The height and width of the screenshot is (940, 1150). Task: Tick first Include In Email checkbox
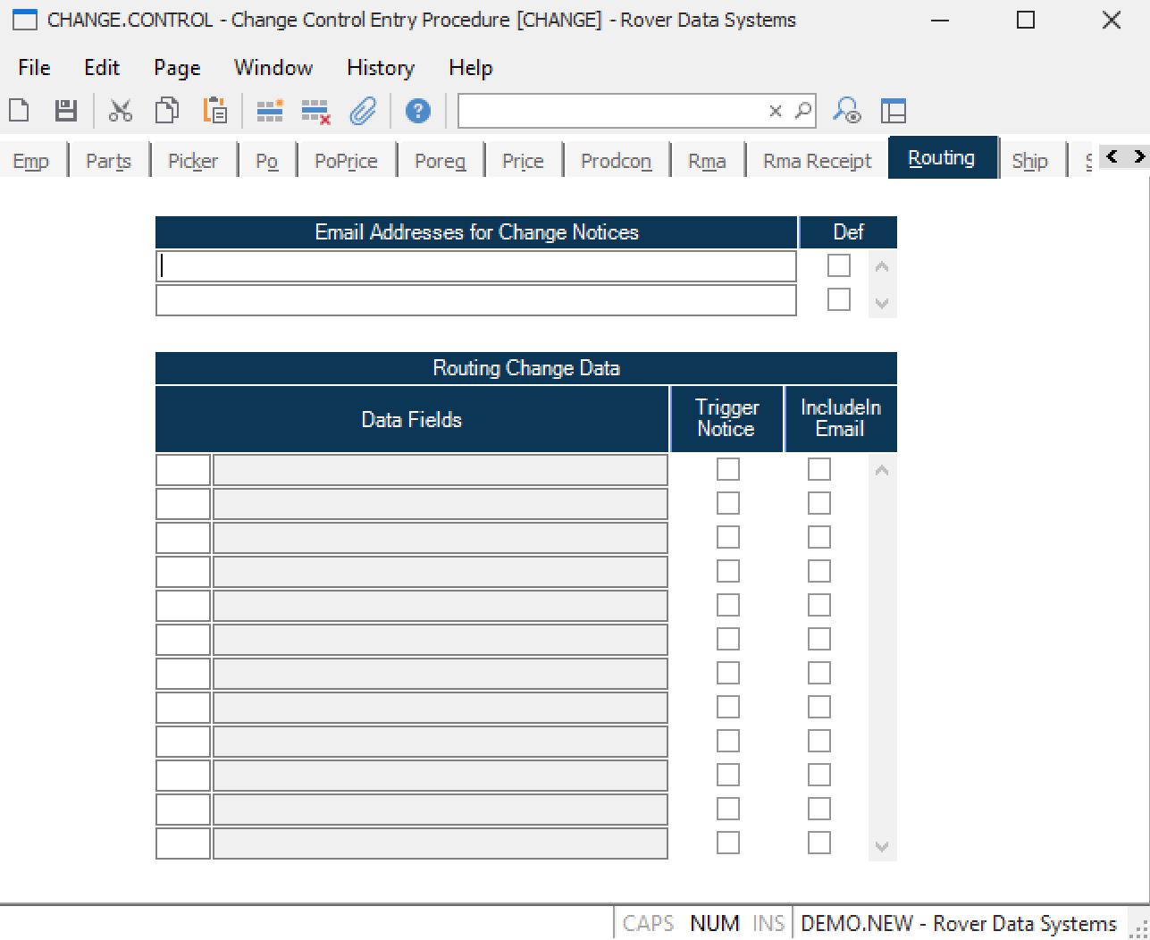(818, 469)
